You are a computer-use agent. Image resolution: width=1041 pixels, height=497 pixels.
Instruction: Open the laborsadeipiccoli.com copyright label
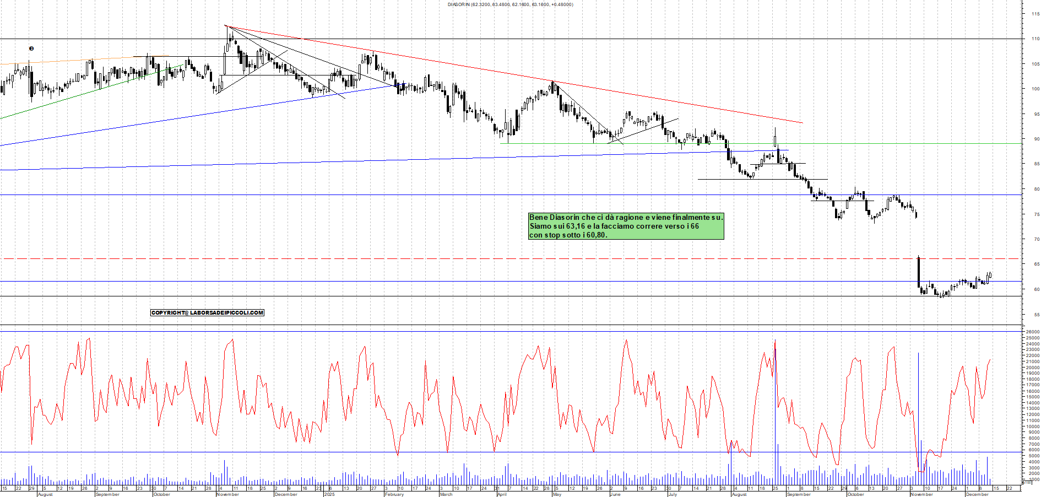point(207,312)
